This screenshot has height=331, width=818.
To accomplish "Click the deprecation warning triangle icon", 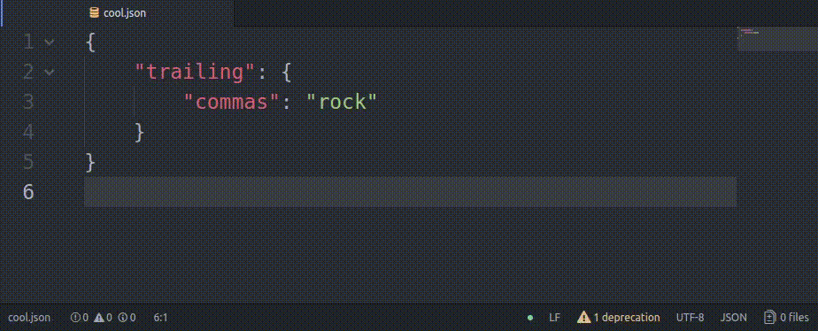I will tap(583, 317).
